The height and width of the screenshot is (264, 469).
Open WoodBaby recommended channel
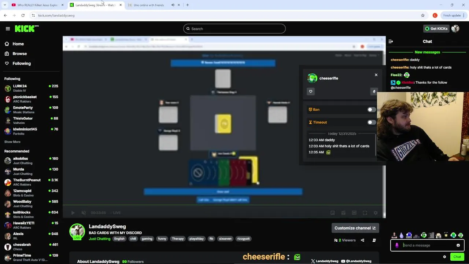[x=31, y=203]
